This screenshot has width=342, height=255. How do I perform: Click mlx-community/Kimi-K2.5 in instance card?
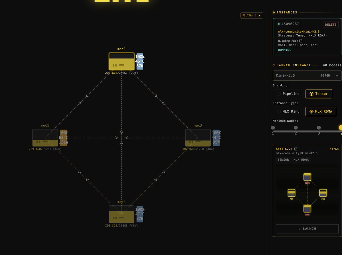pyautogui.click(x=299, y=32)
